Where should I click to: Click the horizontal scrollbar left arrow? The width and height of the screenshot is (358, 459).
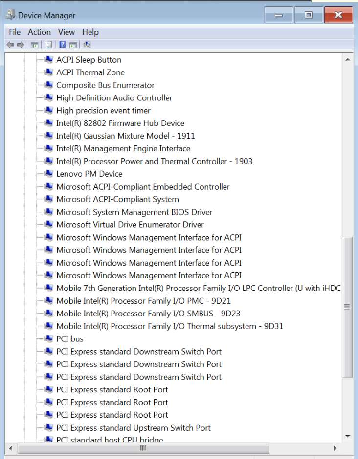11,448
